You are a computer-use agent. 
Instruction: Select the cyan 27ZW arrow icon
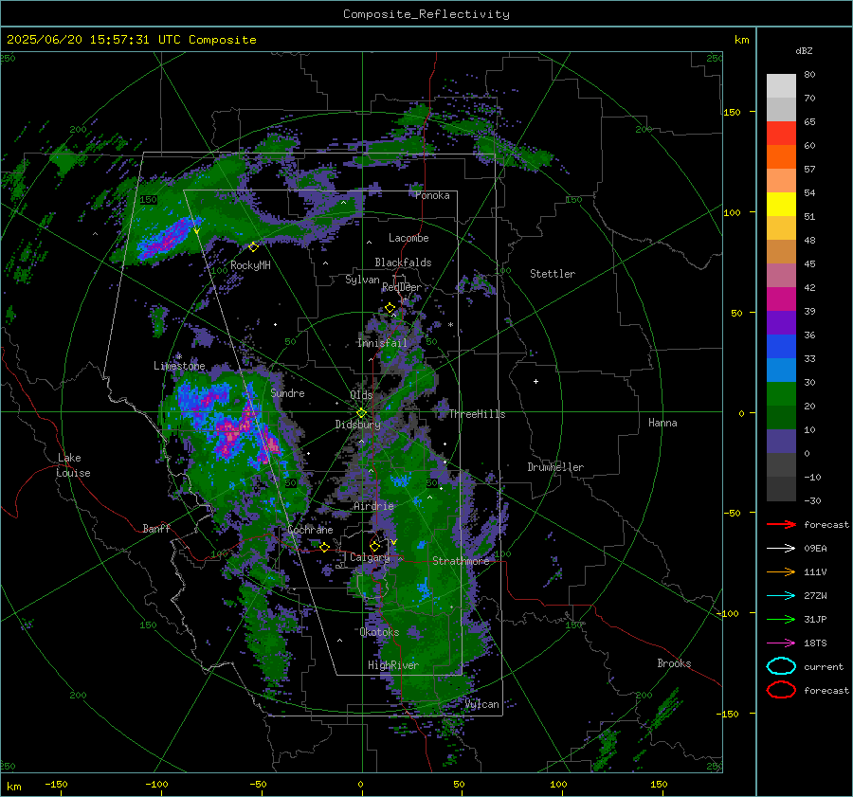[x=781, y=596]
